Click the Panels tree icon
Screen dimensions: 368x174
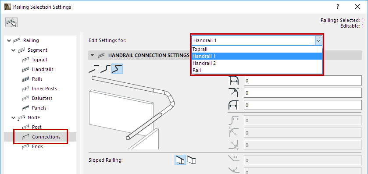coord(25,108)
